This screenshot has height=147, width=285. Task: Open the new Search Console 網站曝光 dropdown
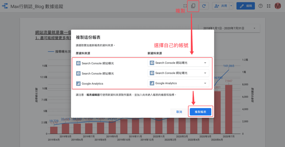[x=178, y=63]
